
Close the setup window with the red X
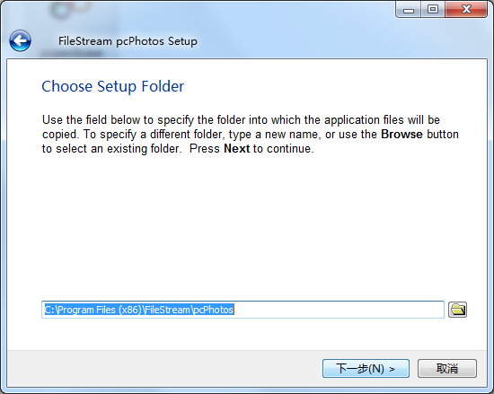pyautogui.click(x=466, y=10)
